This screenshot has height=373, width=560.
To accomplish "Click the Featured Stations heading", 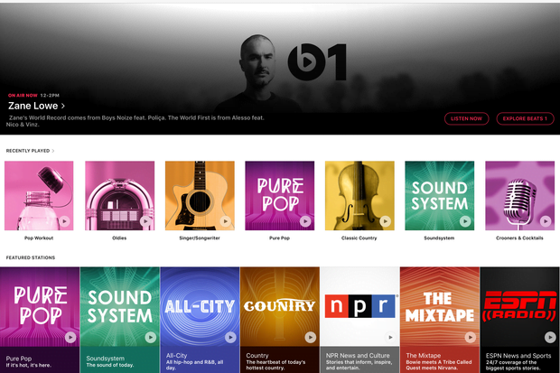I will tap(31, 257).
